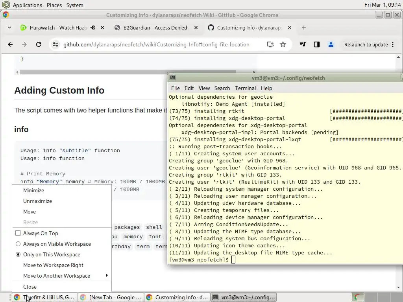403x302 pixels.
Task: Select Always on Visible Workspace radio
Action: (18, 244)
